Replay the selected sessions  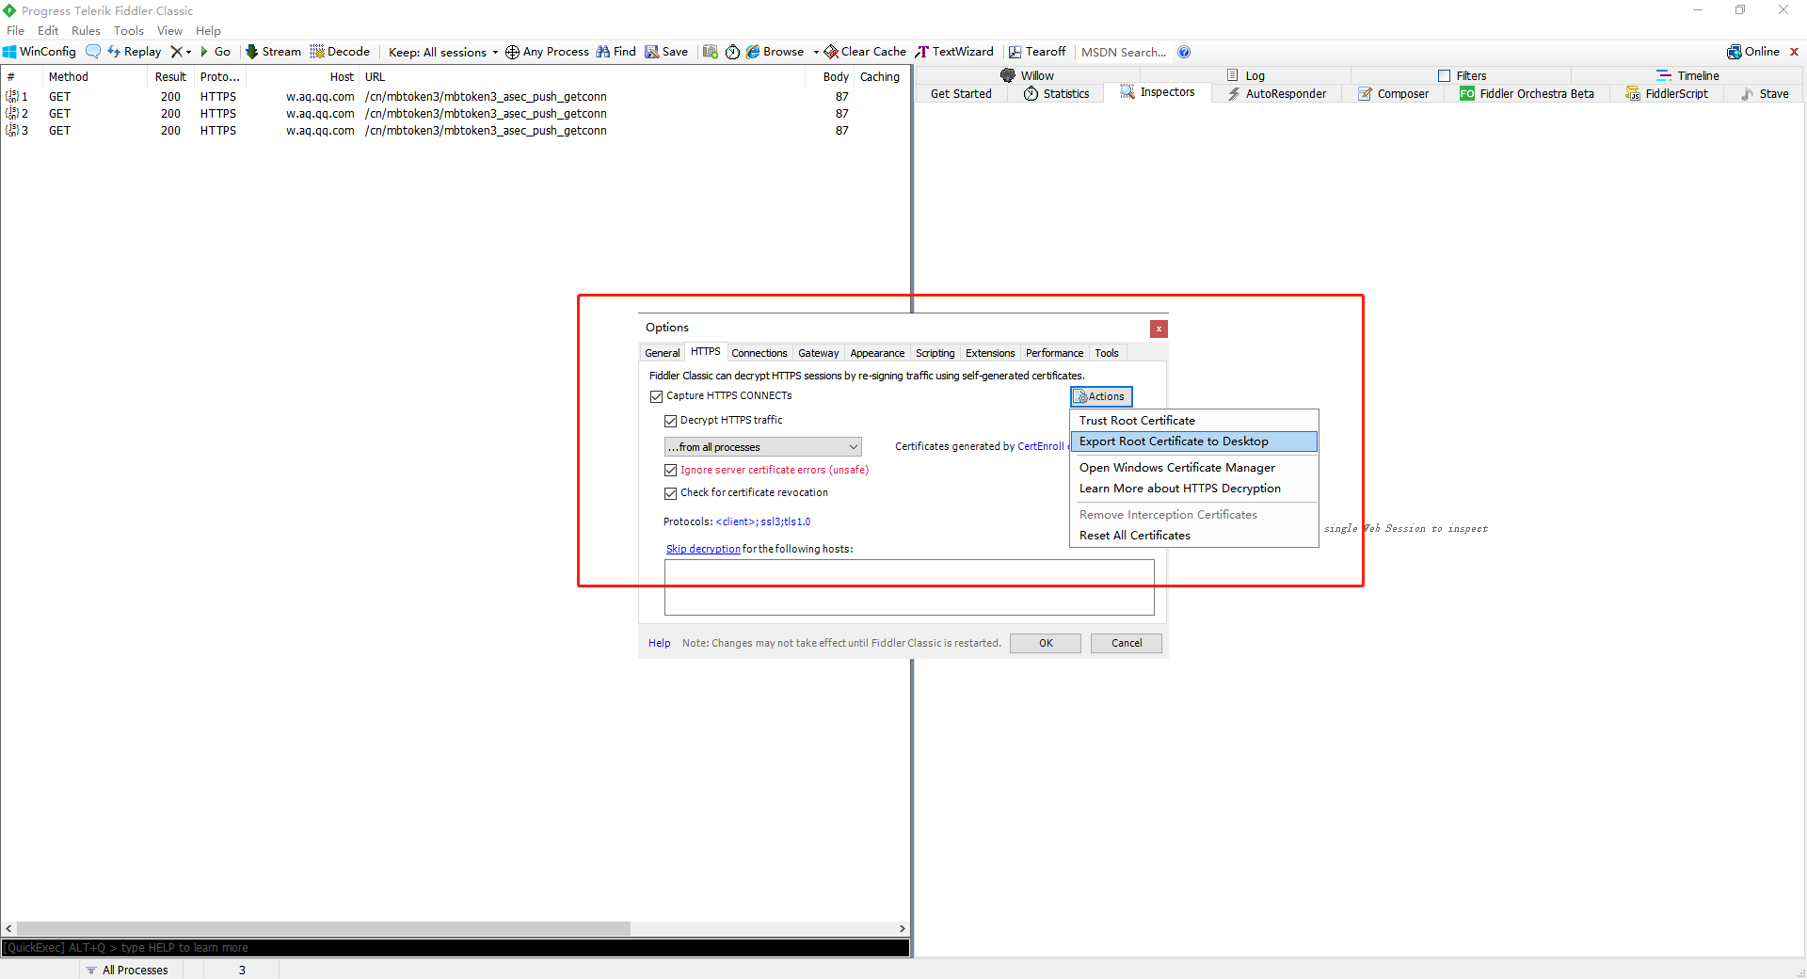click(x=135, y=52)
